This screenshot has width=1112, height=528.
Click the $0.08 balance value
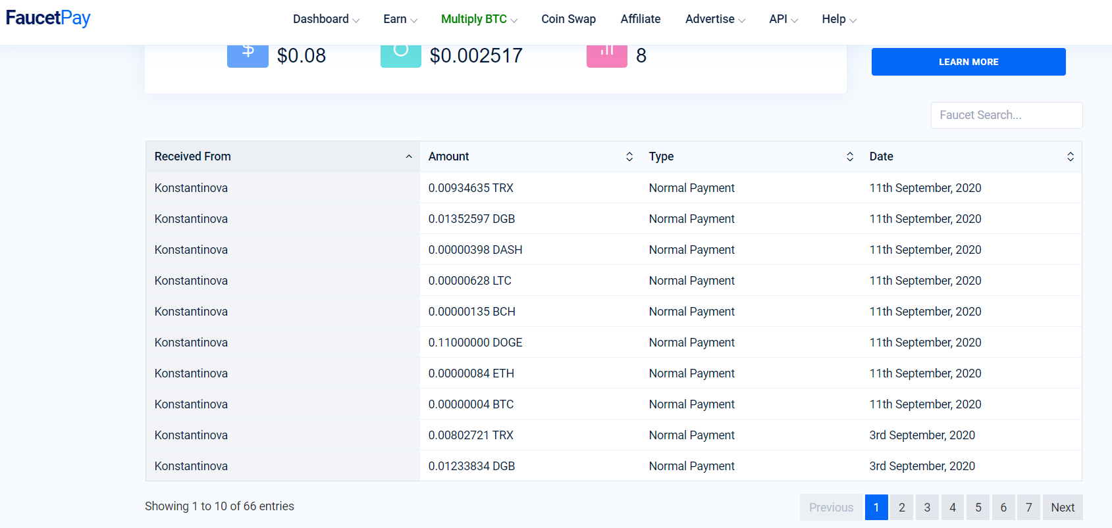(x=302, y=55)
